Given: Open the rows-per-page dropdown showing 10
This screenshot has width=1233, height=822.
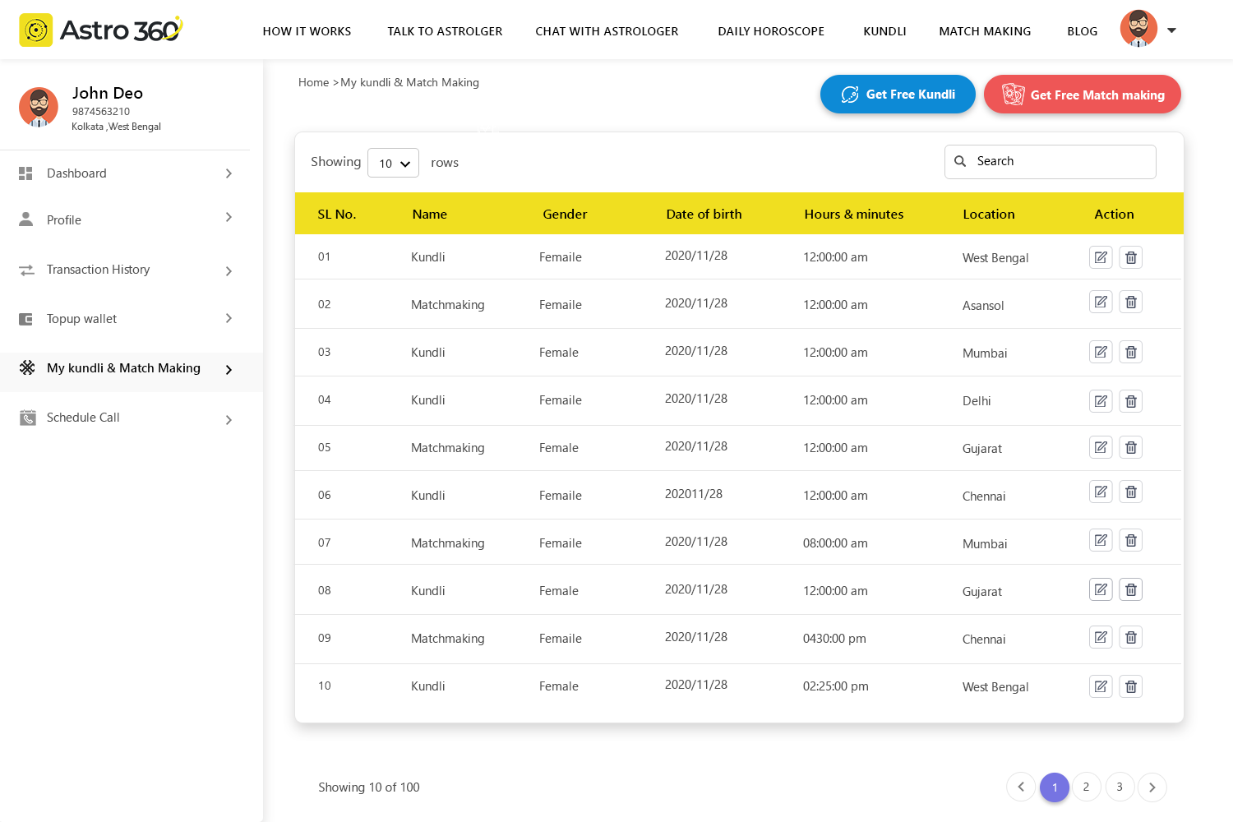Looking at the screenshot, I should (393, 163).
